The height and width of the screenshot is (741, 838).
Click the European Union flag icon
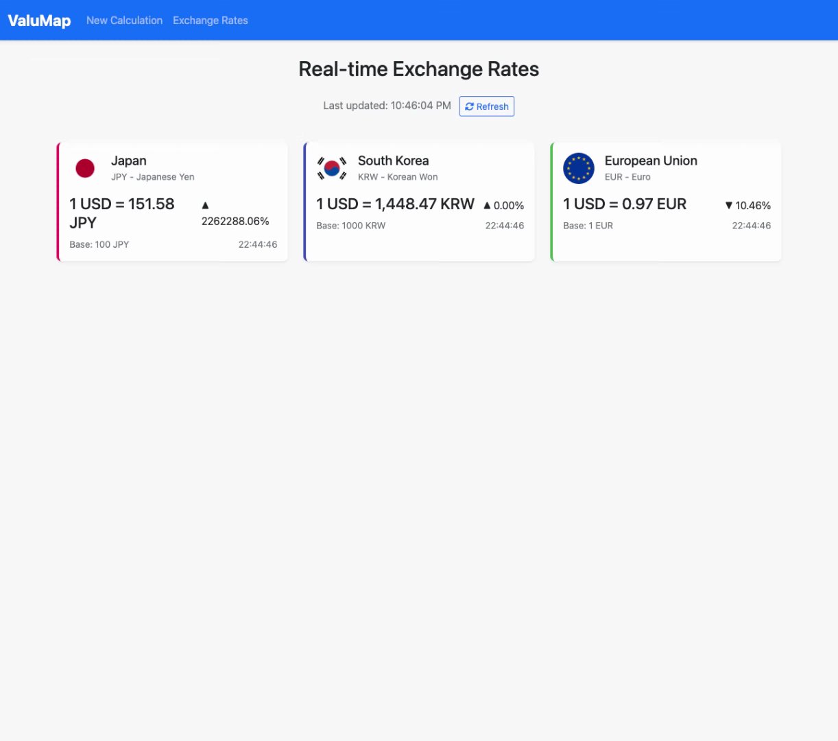tap(579, 168)
